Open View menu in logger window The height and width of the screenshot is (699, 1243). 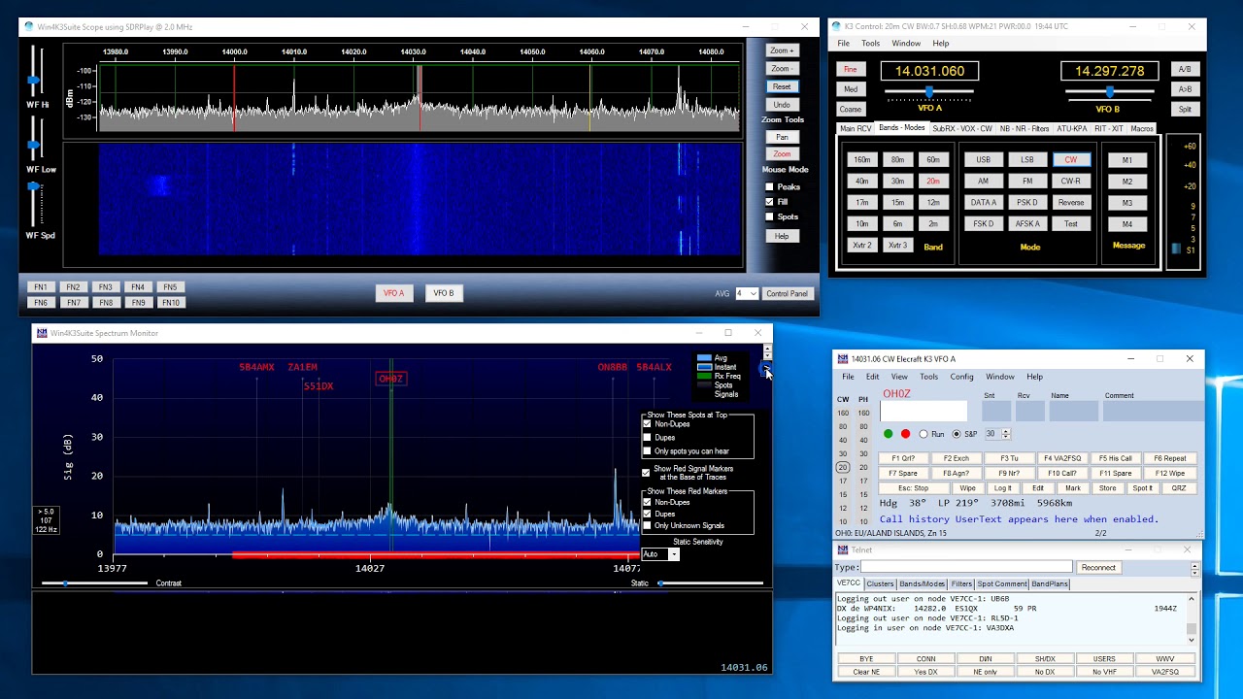coord(899,377)
